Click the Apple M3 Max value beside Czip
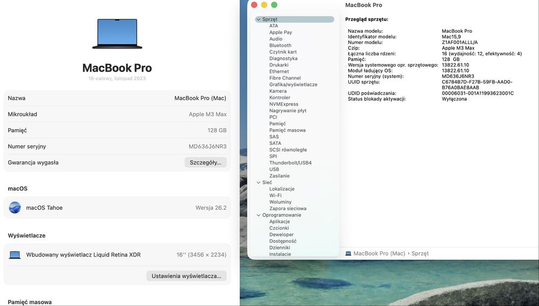The image size is (539, 306). (x=458, y=48)
